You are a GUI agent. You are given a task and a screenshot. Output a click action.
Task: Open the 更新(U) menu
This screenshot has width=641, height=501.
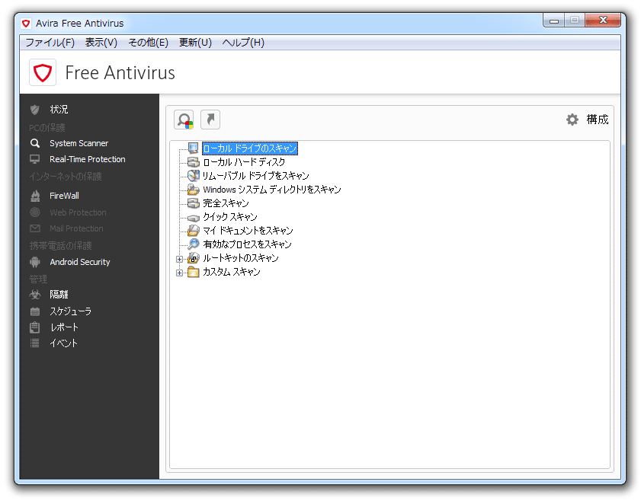195,43
